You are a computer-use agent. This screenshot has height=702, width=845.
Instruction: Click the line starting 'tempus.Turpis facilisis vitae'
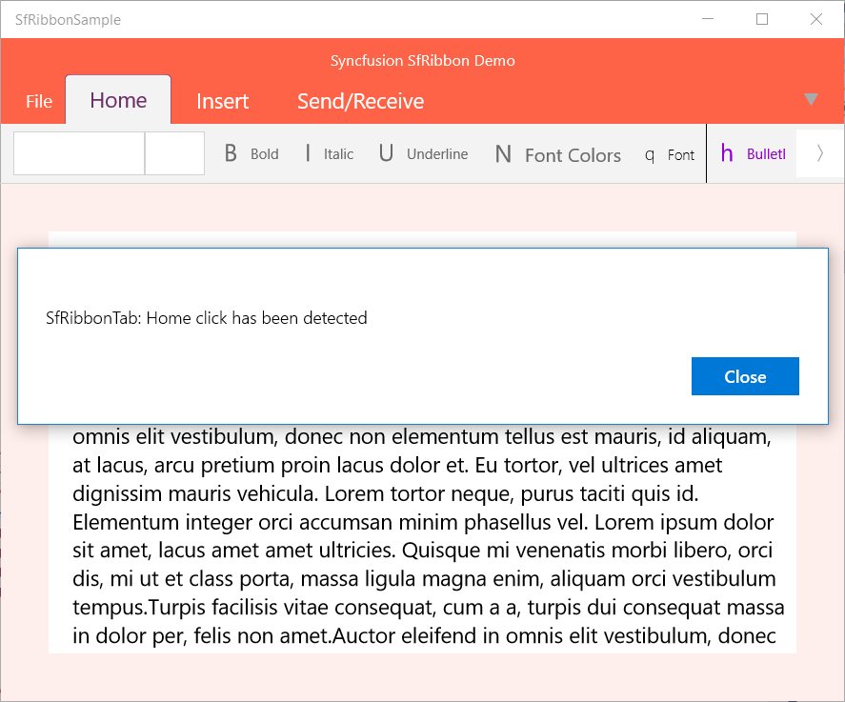[429, 607]
